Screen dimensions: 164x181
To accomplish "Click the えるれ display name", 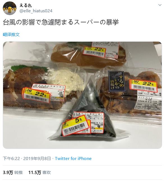I will point(26,5).
